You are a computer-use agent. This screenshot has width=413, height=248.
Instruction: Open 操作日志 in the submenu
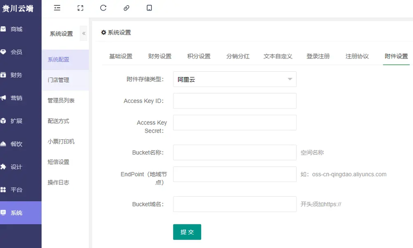click(65, 182)
